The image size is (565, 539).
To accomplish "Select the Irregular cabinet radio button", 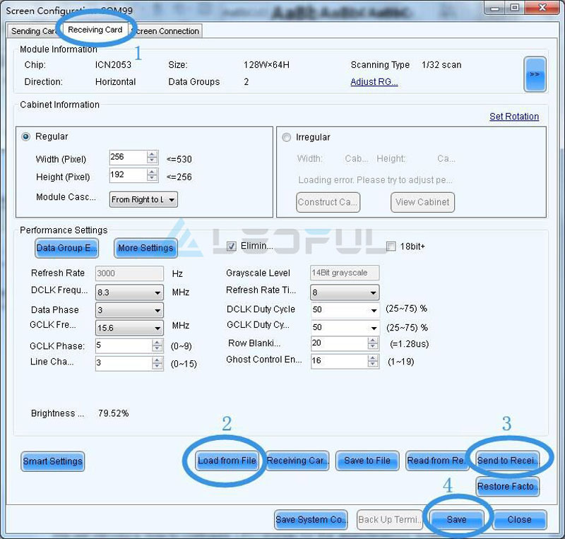I will coord(286,137).
